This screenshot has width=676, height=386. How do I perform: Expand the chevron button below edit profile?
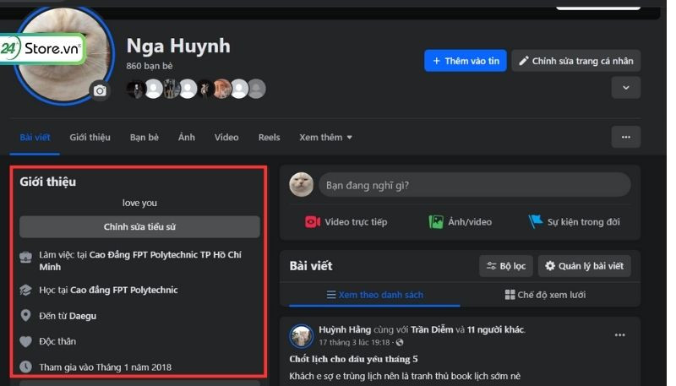(x=625, y=87)
